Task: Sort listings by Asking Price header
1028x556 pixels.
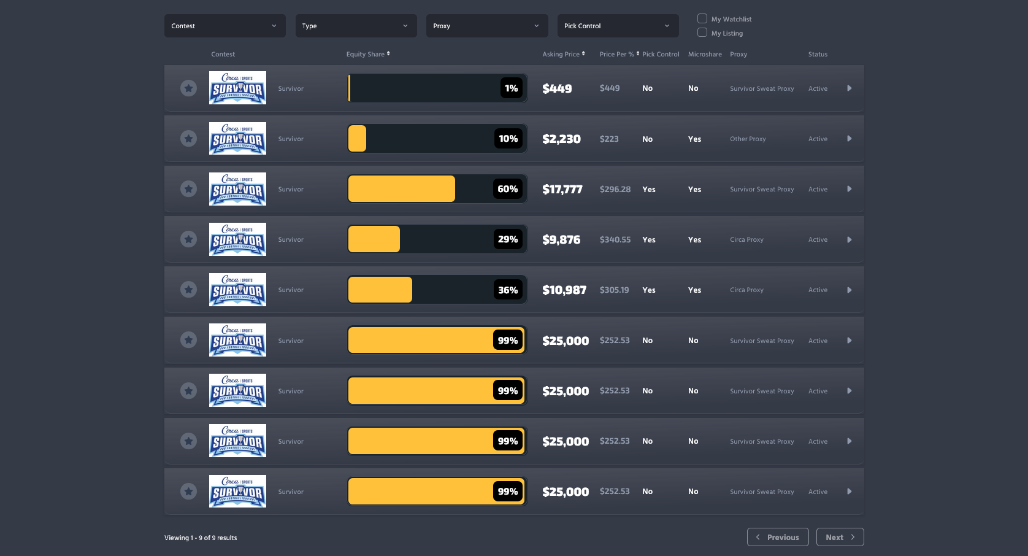Action: pos(563,54)
